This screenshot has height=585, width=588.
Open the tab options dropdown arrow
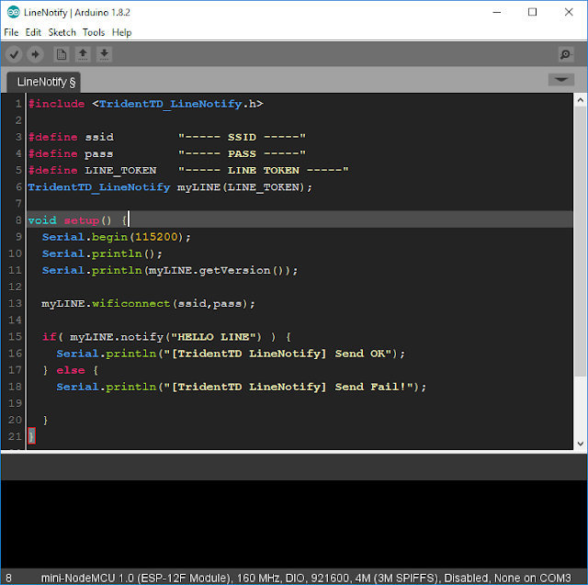click(561, 80)
